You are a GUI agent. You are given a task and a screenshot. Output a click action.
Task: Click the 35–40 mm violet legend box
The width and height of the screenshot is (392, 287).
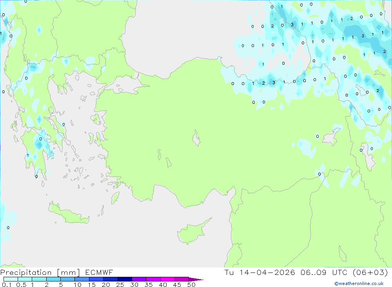point(153,279)
